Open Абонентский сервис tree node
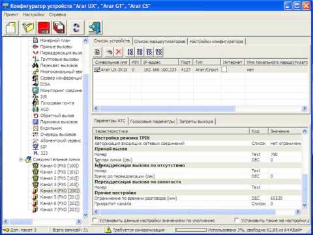 (x=61, y=141)
